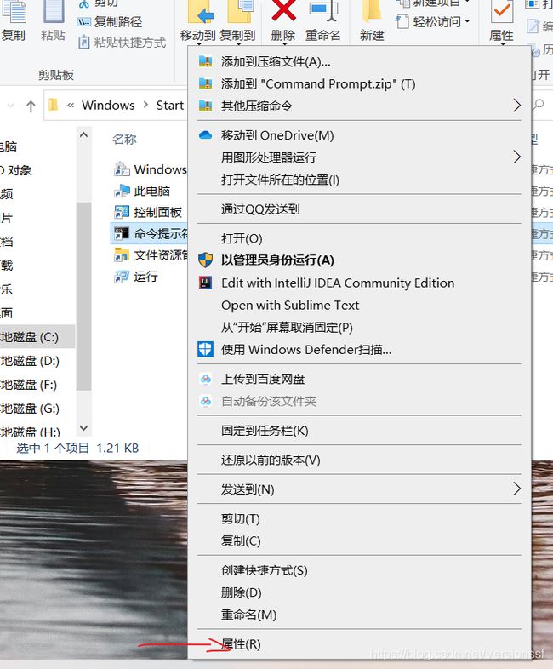Image resolution: width=553 pixels, height=669 pixels.
Task: Choose Edit with IntelliJ IDEA Community Edition
Action: [359, 283]
